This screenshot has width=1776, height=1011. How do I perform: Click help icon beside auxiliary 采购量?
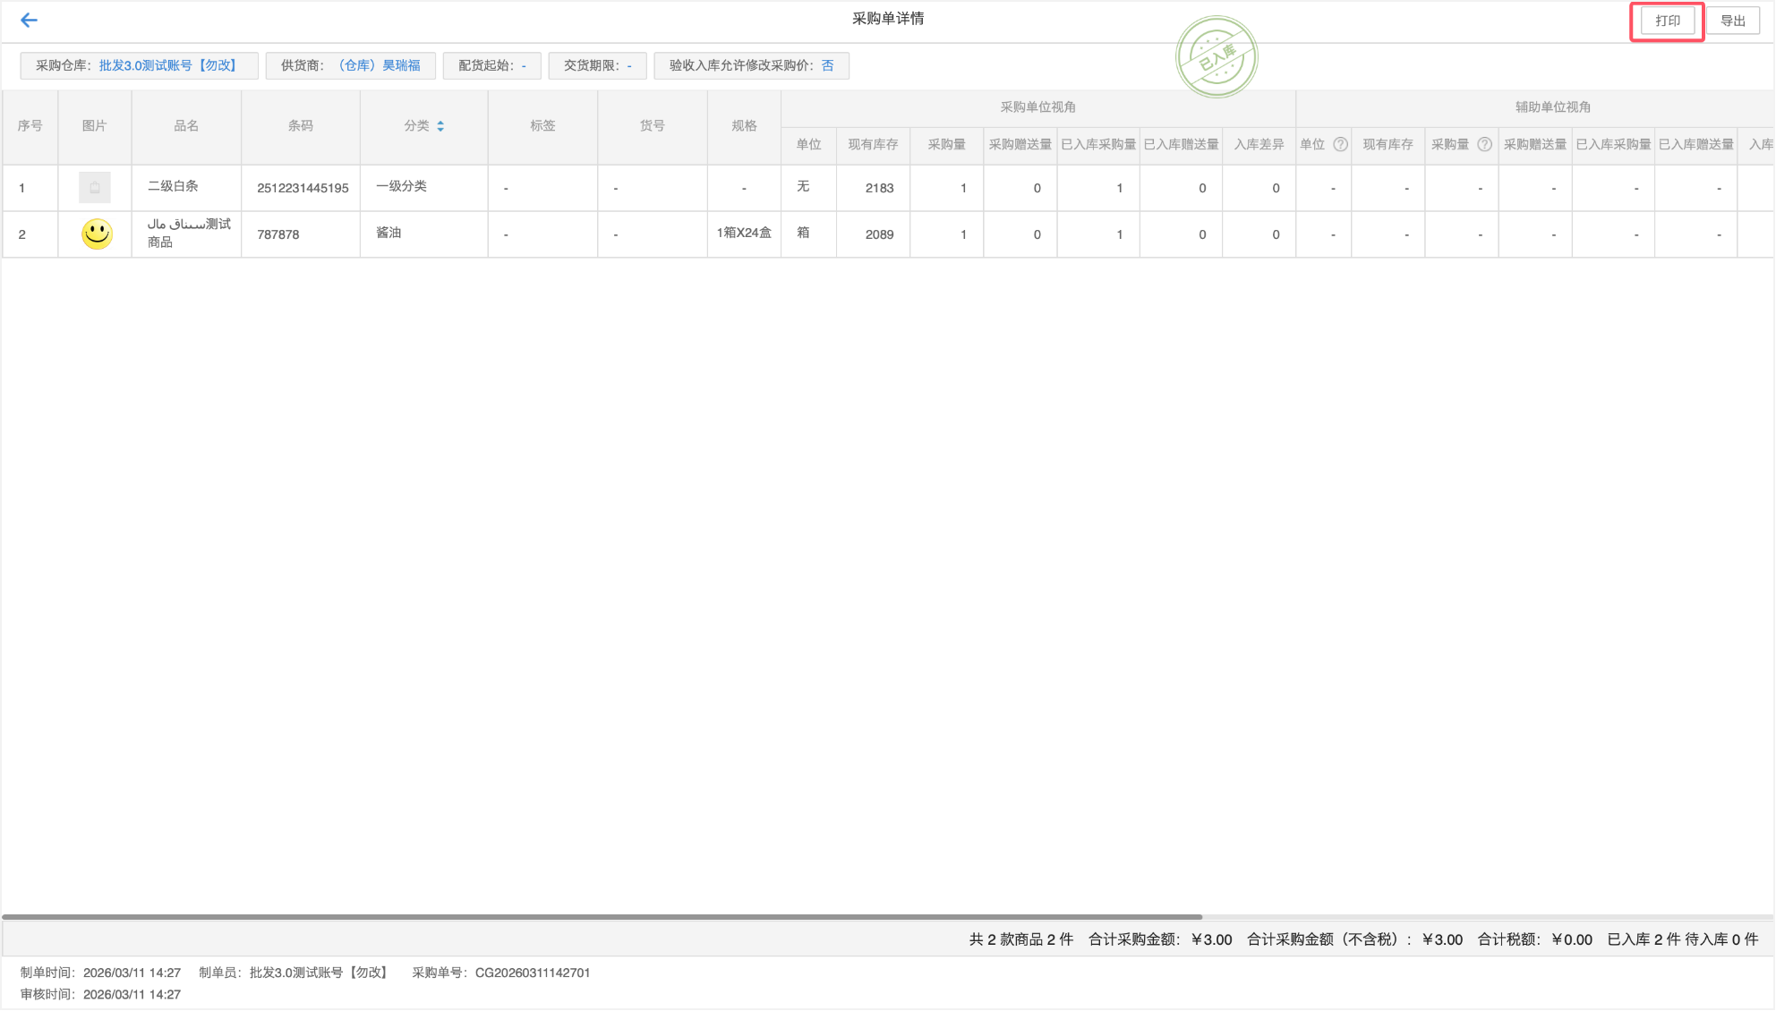[x=1484, y=144]
